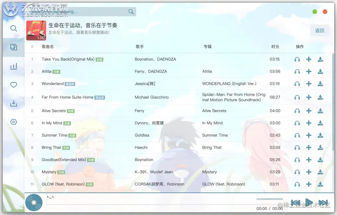Download Summer Time by Goldtea
Viewport: 337px width, 215px height.
coord(320,135)
